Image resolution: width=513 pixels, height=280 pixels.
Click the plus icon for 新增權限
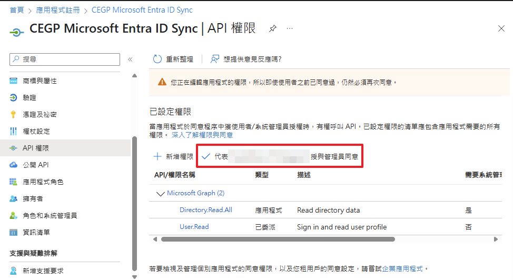[x=157, y=156]
